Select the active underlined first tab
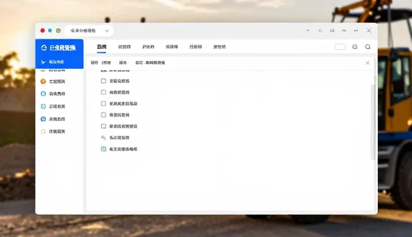 click(x=102, y=47)
